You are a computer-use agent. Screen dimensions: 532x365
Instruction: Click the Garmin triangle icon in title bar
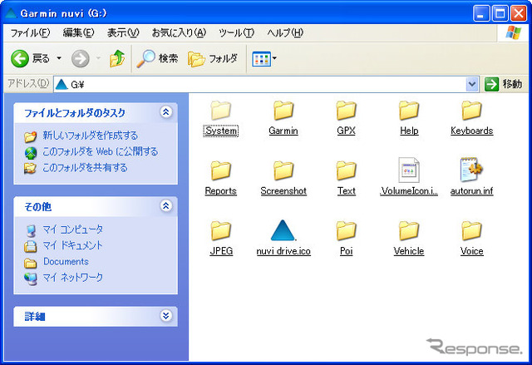(11, 13)
